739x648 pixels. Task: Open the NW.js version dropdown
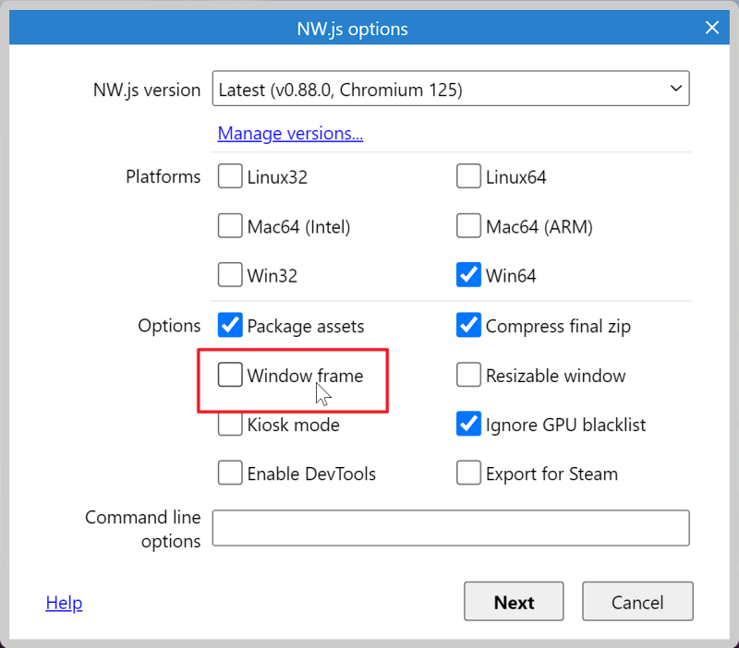coord(451,89)
